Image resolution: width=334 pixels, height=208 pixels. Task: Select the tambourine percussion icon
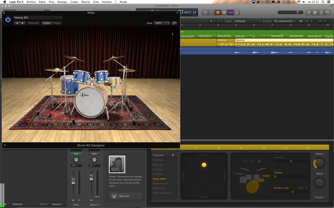[245, 161]
